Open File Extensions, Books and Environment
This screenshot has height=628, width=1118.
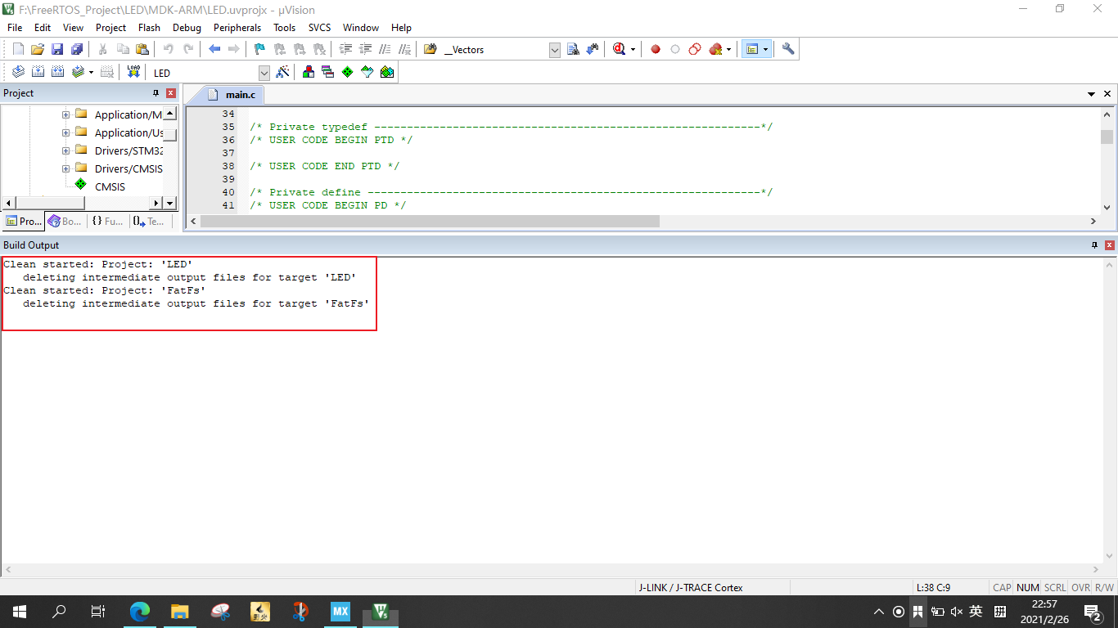tap(309, 72)
